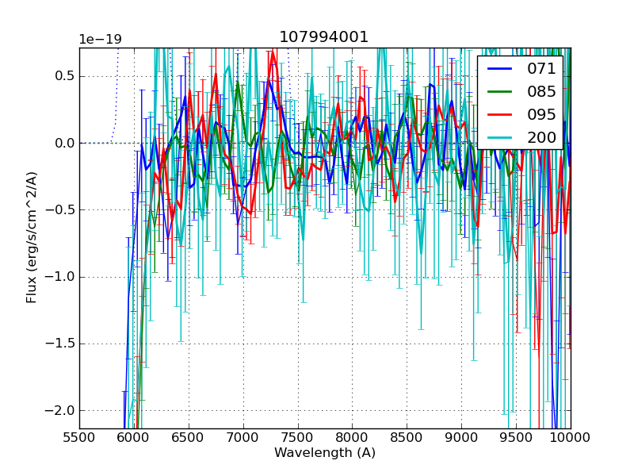Select the 085 legend label
This screenshot has height=476, width=634.
[541, 91]
